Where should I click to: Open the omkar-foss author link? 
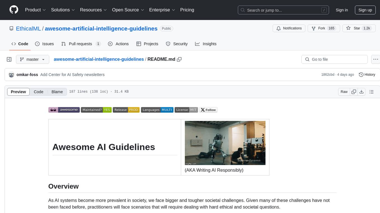[27, 75]
